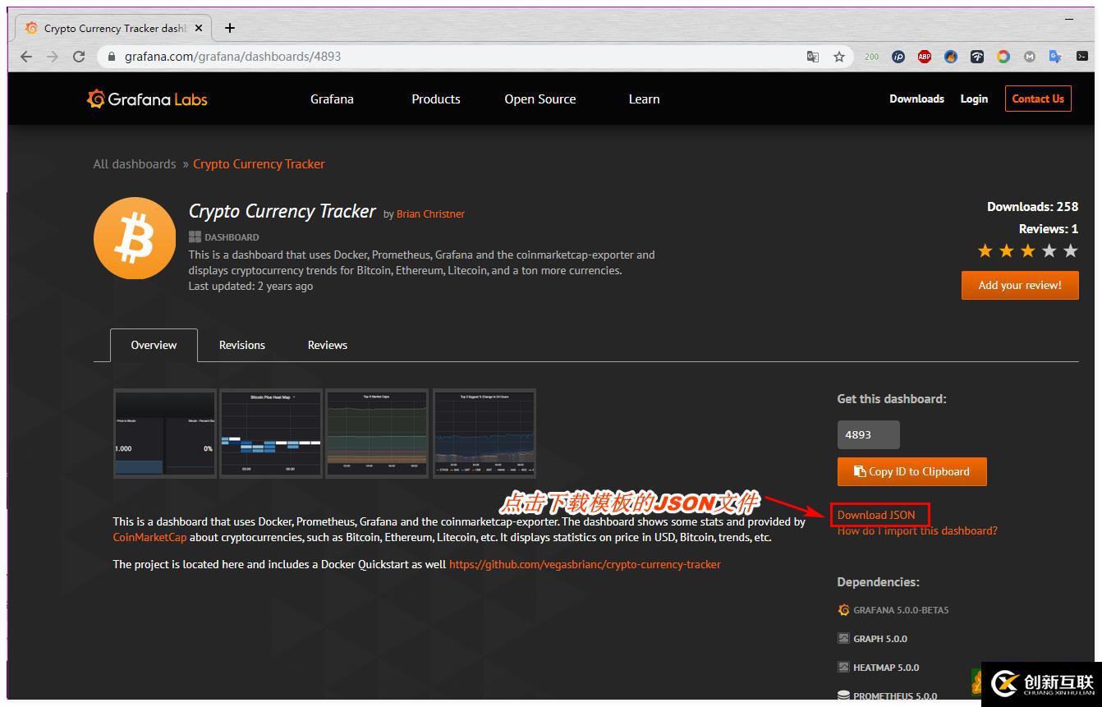Open the iP extension icon
The height and width of the screenshot is (707, 1102).
898,57
